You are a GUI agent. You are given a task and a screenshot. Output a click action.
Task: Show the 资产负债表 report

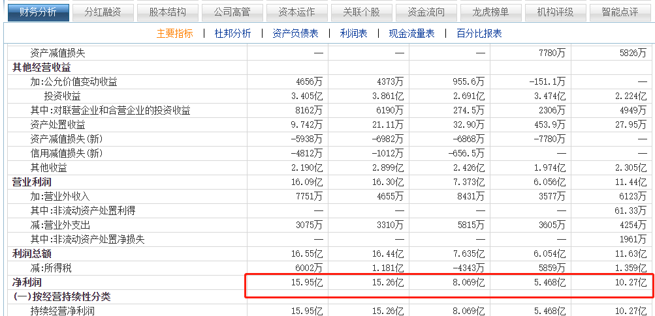coord(295,34)
